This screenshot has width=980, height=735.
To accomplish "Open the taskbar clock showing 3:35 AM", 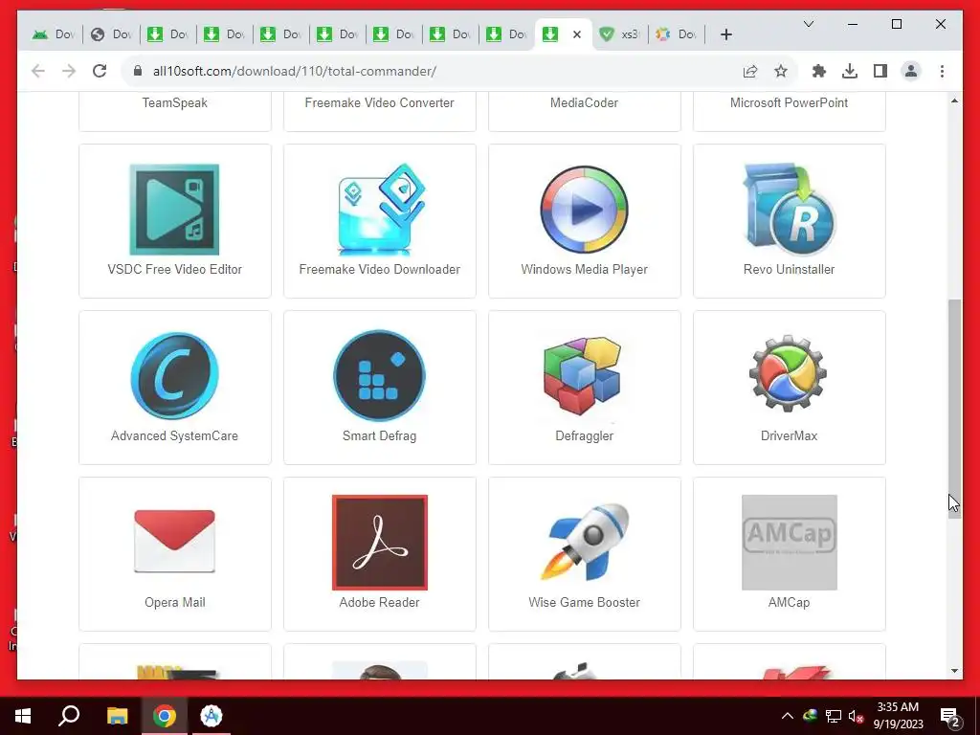I will click(898, 716).
